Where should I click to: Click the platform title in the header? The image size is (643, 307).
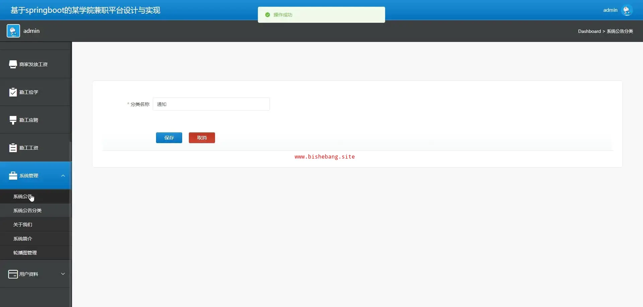[x=85, y=10]
